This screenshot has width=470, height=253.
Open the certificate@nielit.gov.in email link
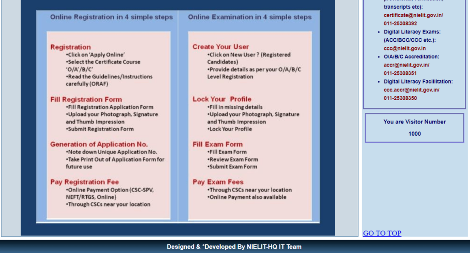point(413,15)
